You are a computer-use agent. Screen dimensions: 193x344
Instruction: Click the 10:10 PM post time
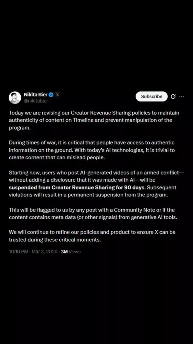[18, 252]
